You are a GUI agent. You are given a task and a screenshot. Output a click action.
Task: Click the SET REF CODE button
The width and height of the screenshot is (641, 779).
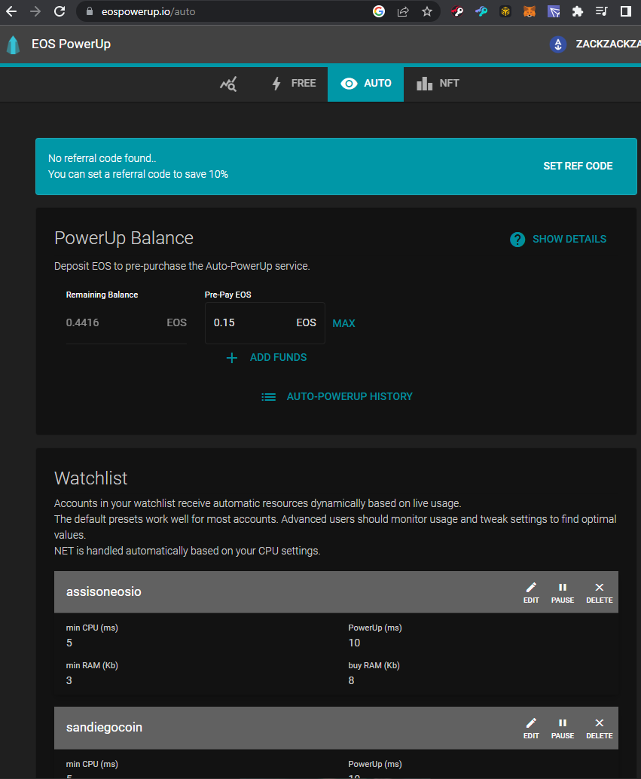578,166
